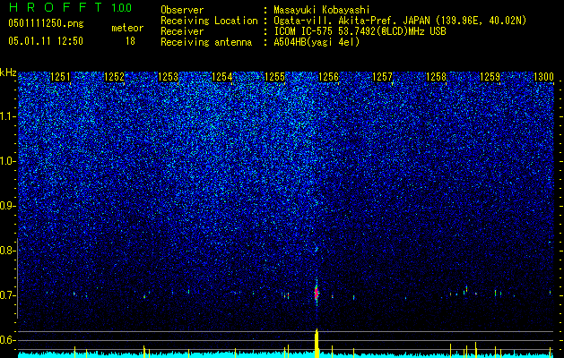The width and height of the screenshot is (564, 358).
Task: Click the 0.7 kHz axis label
Action: click(x=8, y=295)
